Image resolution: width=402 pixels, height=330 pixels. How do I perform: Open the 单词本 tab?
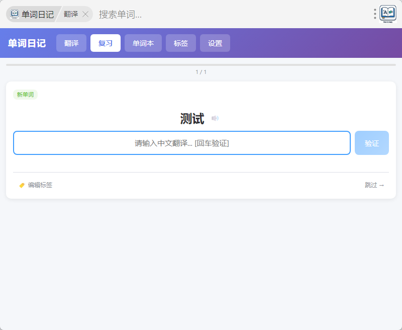click(143, 43)
